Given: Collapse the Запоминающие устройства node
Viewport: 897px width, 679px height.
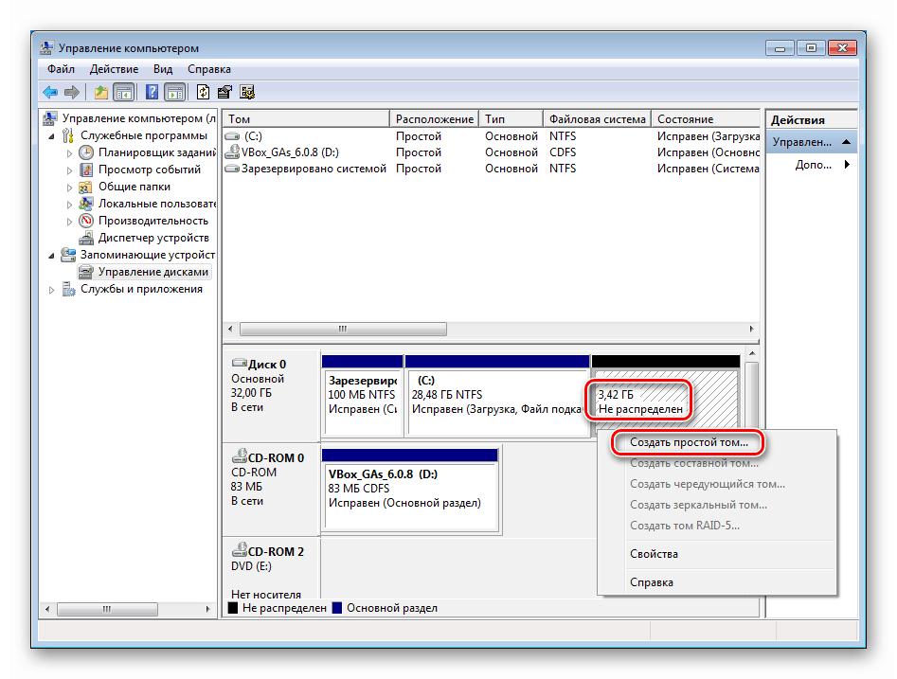Looking at the screenshot, I should 51,256.
